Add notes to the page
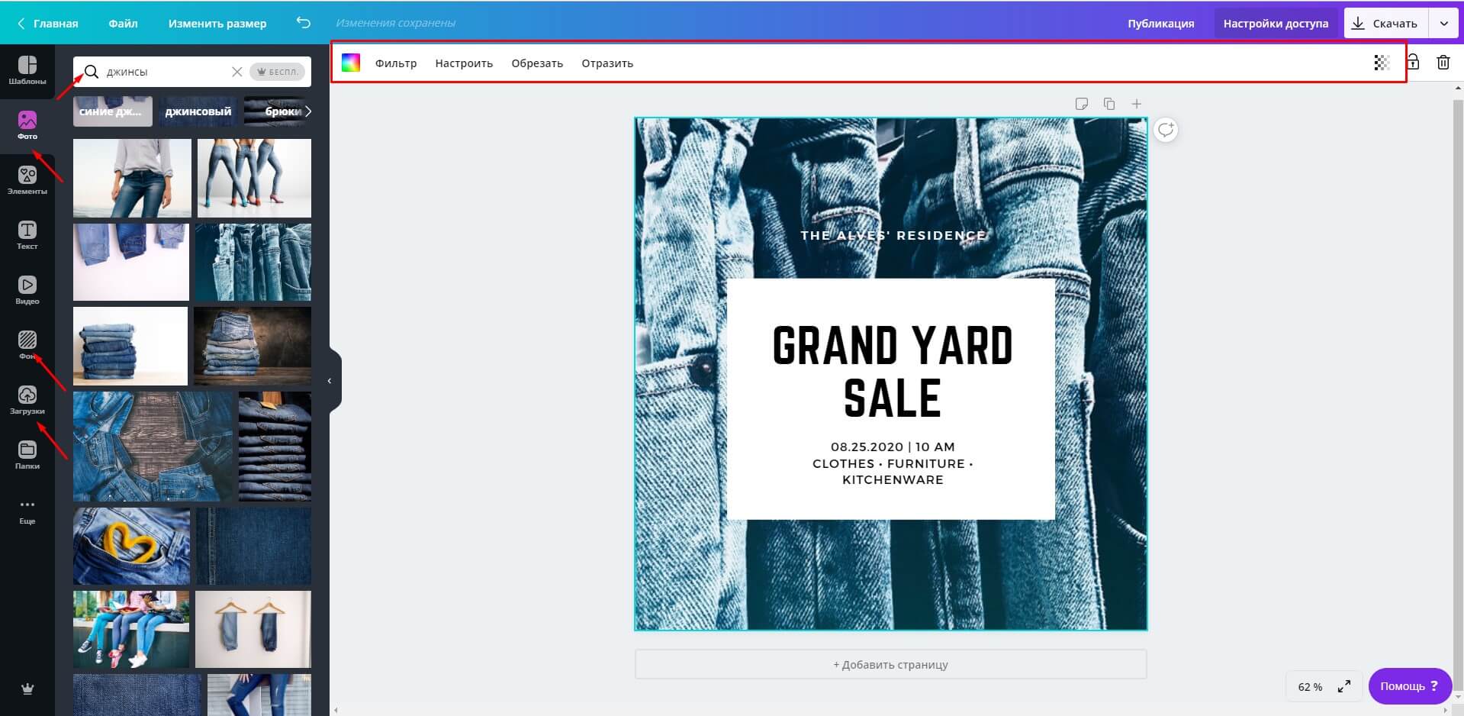This screenshot has width=1464, height=716. point(1082,104)
